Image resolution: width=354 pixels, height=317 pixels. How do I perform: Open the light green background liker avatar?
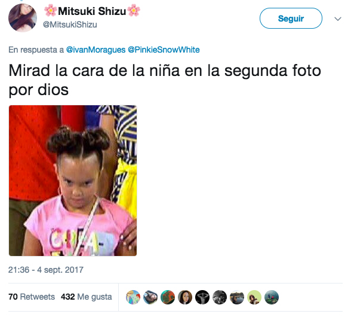coord(254,297)
